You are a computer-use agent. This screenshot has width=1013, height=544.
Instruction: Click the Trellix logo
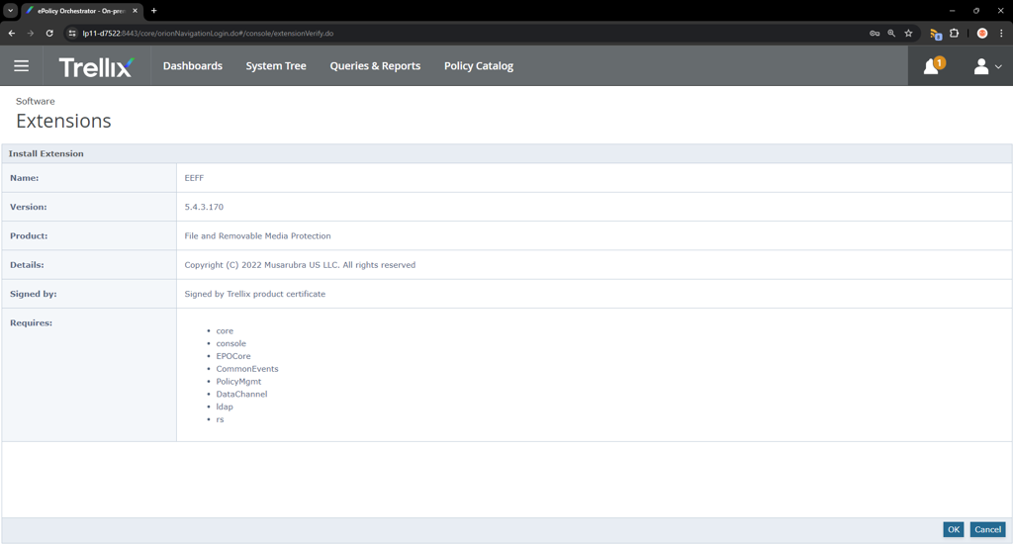click(96, 66)
